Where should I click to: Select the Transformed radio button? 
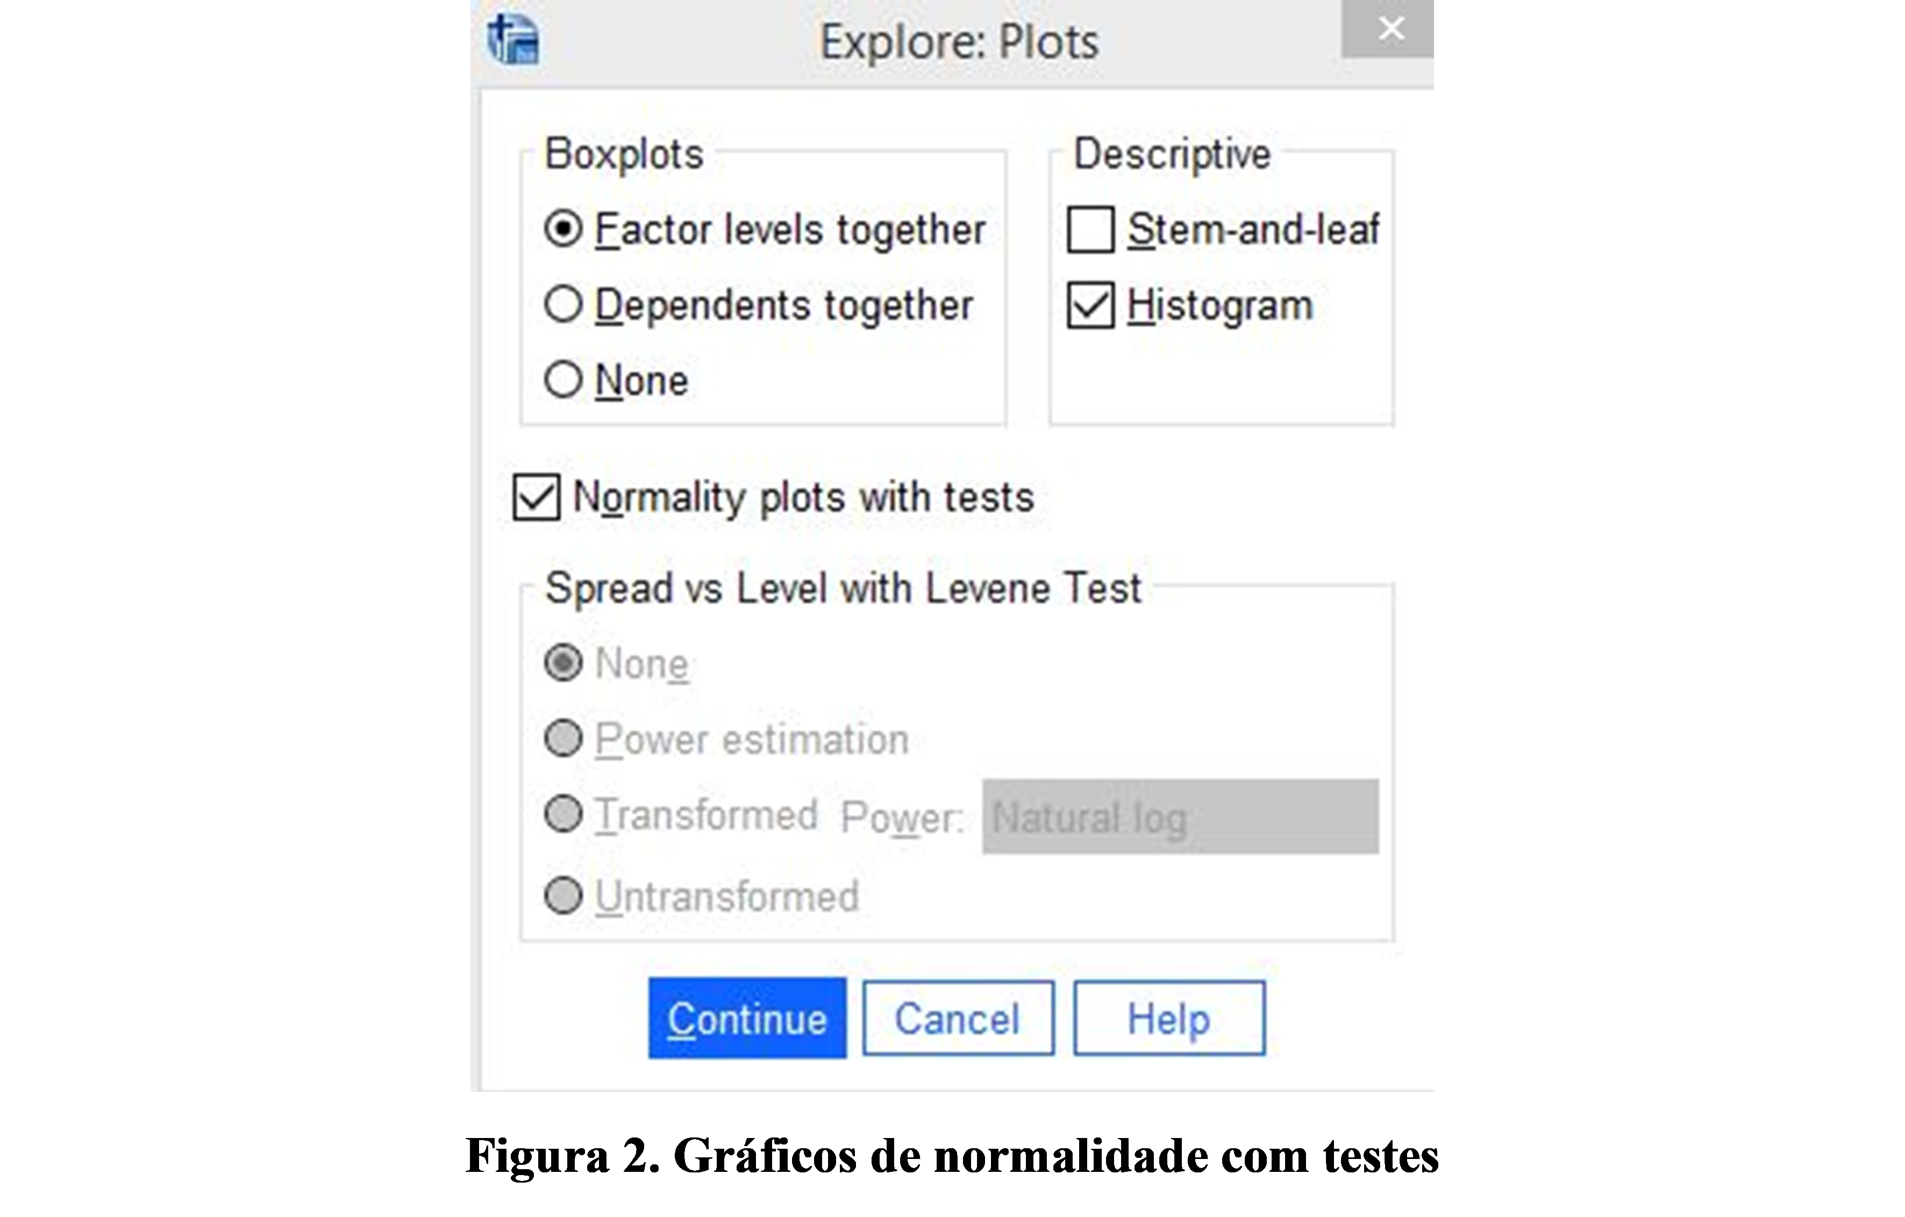tap(563, 815)
